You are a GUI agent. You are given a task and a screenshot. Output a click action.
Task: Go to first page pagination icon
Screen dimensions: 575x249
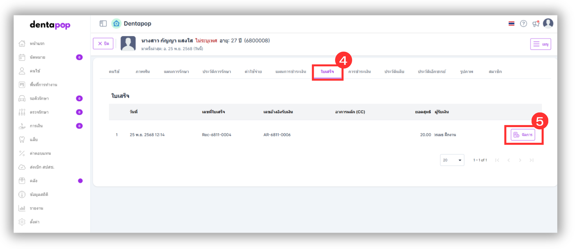click(497, 160)
